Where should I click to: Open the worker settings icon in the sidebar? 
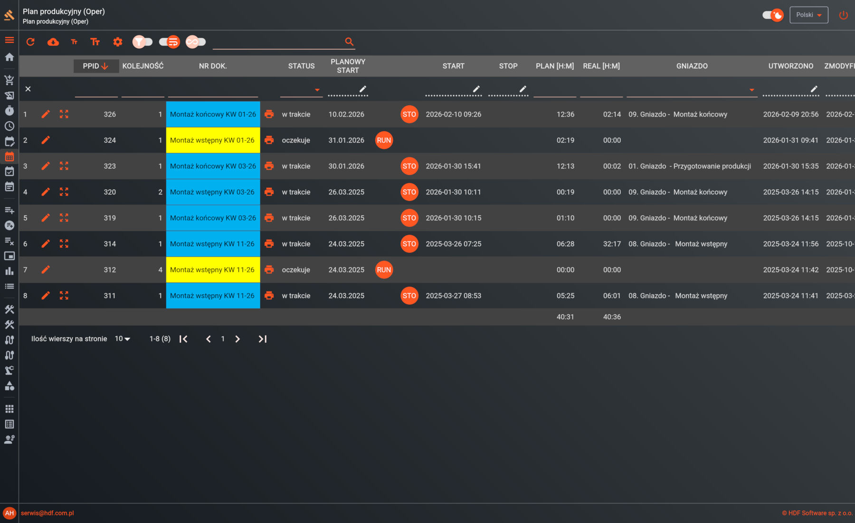click(x=9, y=439)
